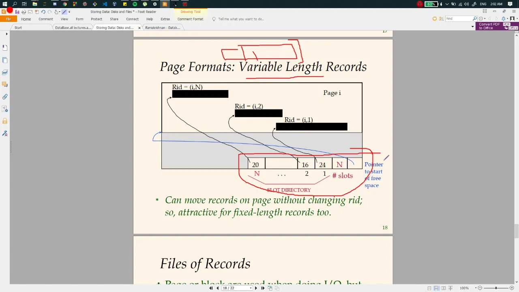Viewport: 519px width, 292px height.
Task: Click the volume icon in system tray
Action: [466, 4]
